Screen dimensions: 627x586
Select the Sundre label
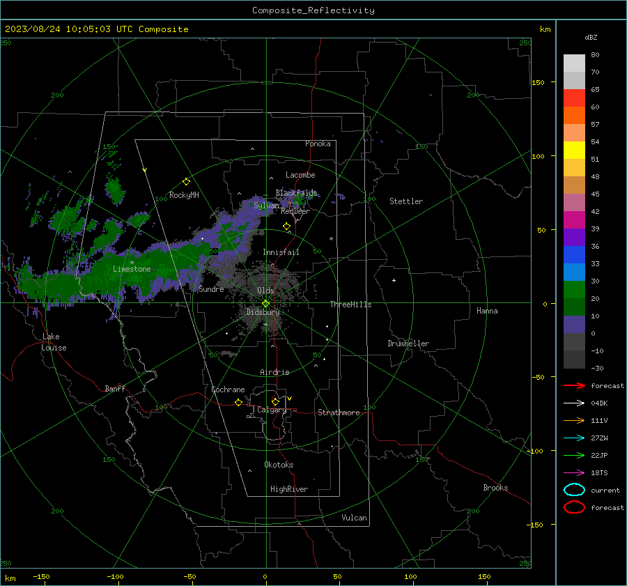point(211,288)
